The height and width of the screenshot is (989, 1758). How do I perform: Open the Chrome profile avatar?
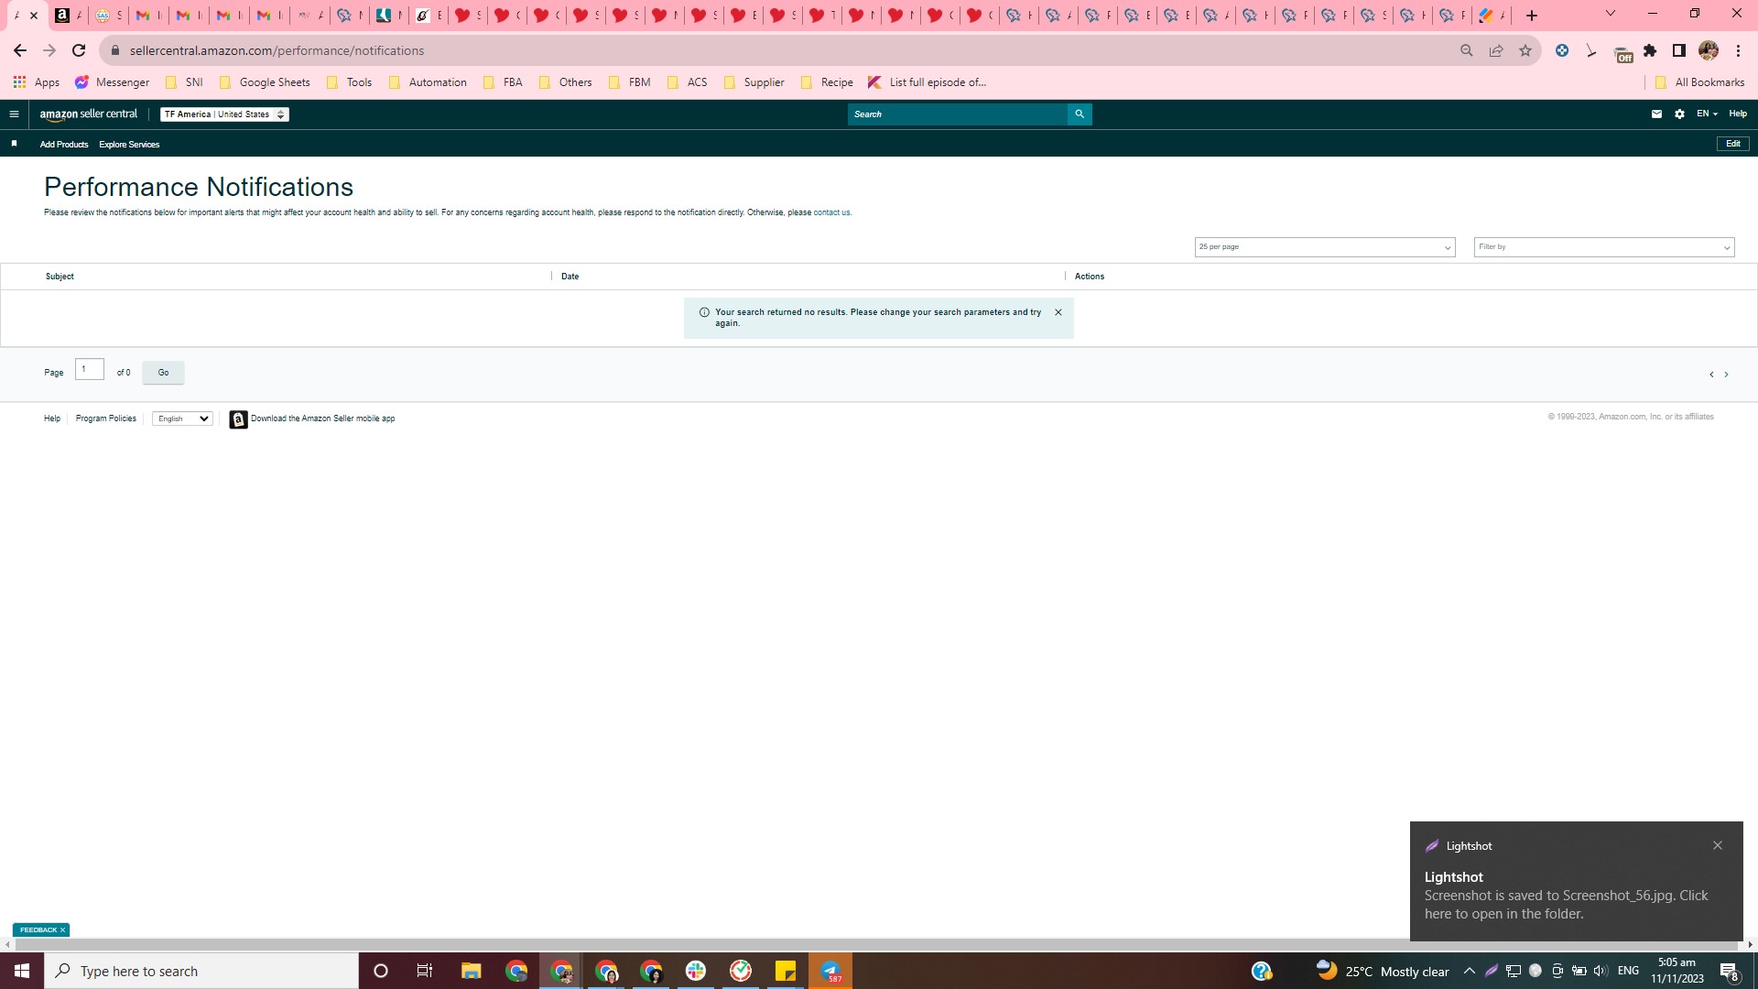tap(1709, 50)
